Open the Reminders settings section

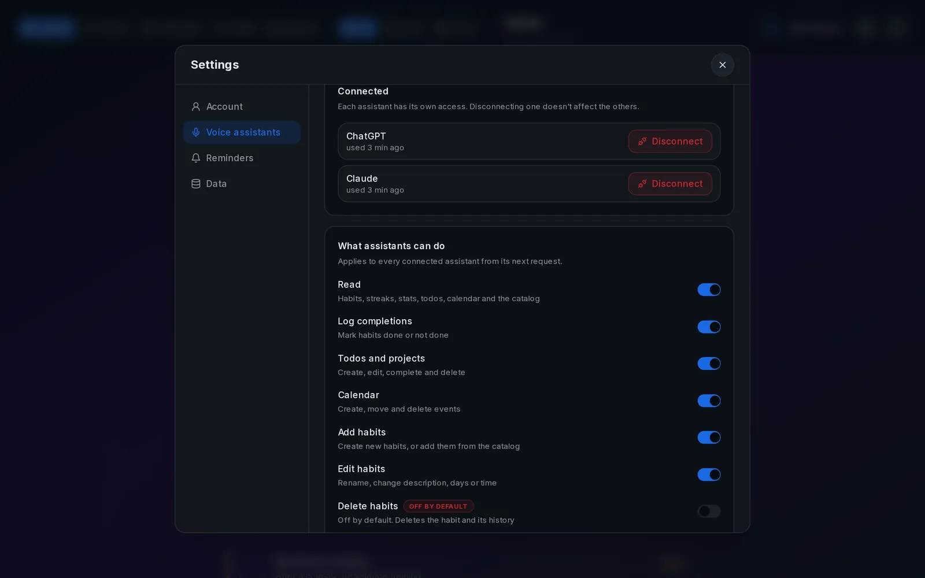pyautogui.click(x=242, y=158)
